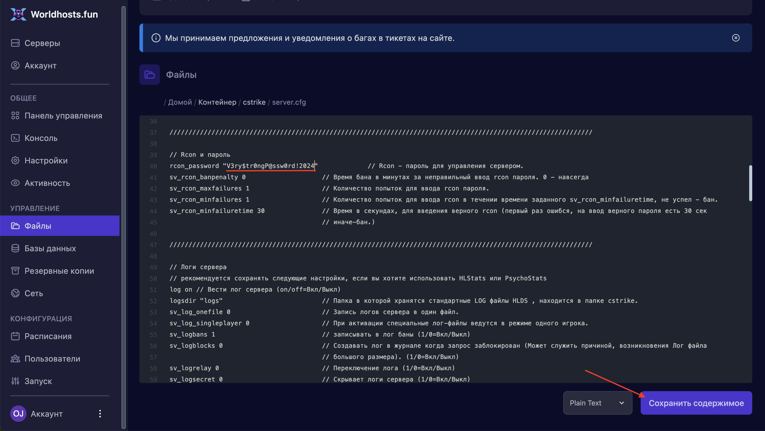The image size is (765, 431).
Task: Click Сохранить содержимое button
Action: (x=696, y=403)
